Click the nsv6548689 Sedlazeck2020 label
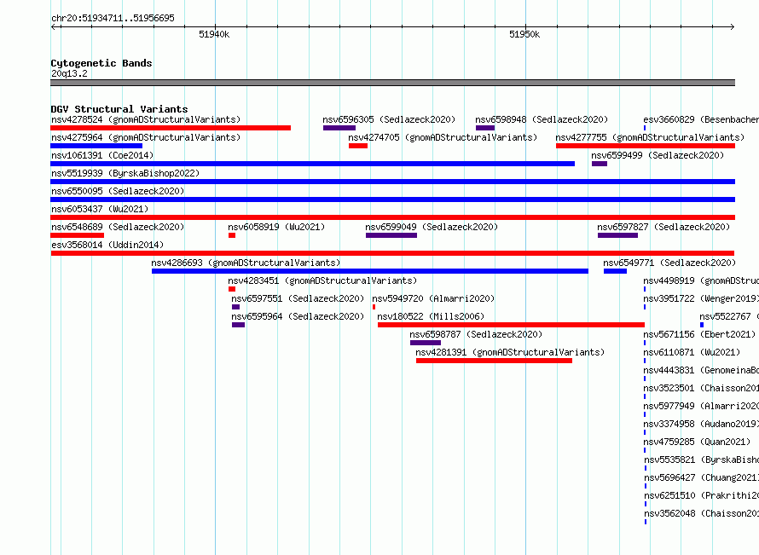The height and width of the screenshot is (555, 759). pyautogui.click(x=118, y=227)
